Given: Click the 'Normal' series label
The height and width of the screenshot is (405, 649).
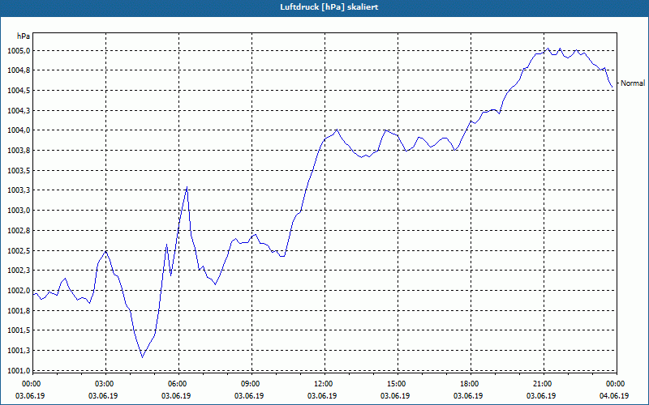Looking at the screenshot, I should (633, 83).
